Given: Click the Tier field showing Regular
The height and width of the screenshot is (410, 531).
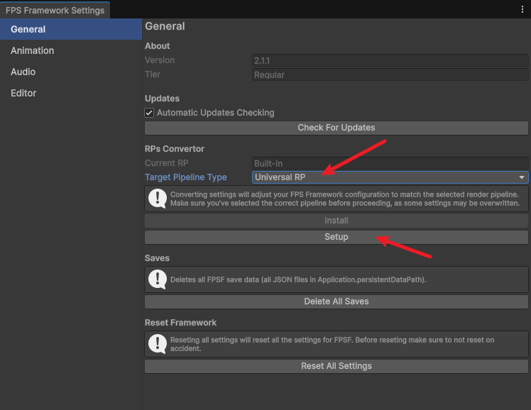Looking at the screenshot, I should pos(390,74).
